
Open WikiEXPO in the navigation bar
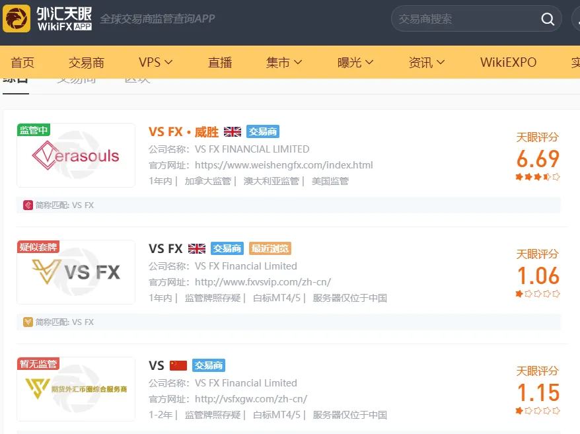point(508,63)
